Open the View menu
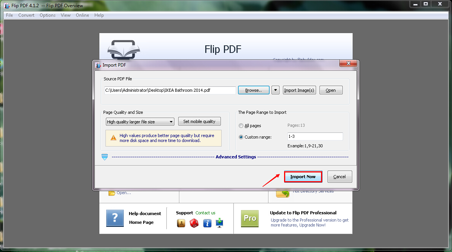452x252 pixels. 66,15
